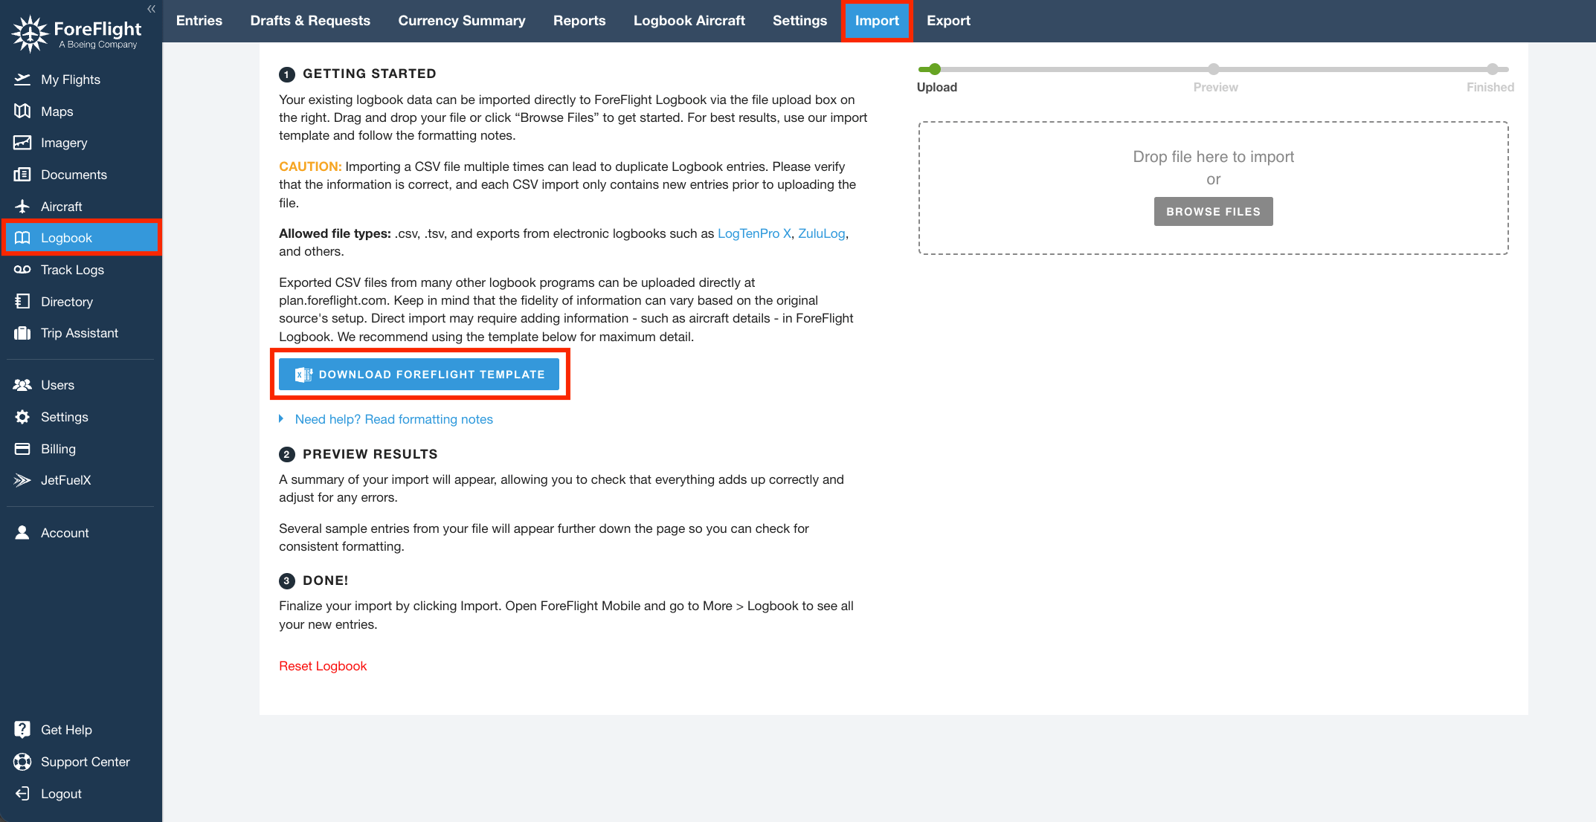
Task: Click the Preview step on progress bar
Action: coord(1214,70)
